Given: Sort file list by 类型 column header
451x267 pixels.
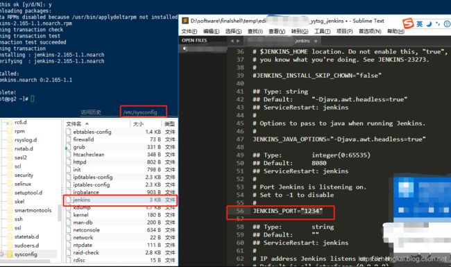Looking at the screenshot, I should coord(170,124).
